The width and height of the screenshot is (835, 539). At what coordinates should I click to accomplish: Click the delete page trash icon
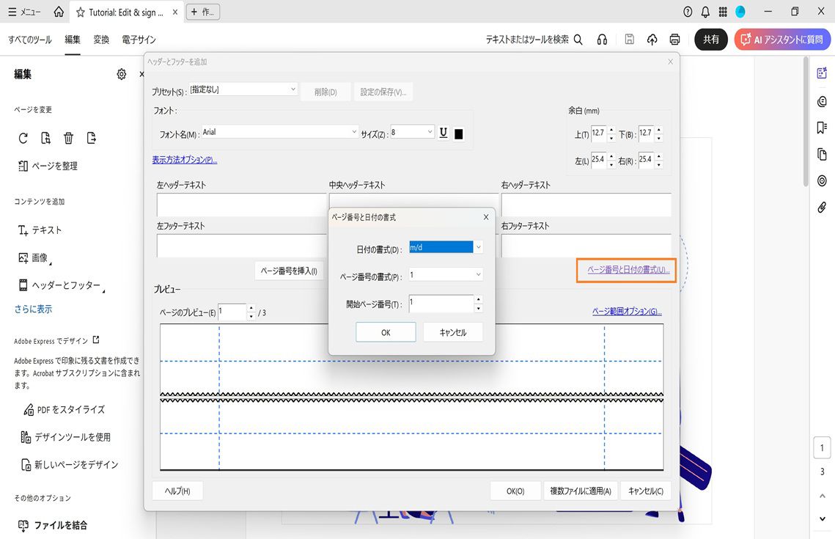[67, 137]
